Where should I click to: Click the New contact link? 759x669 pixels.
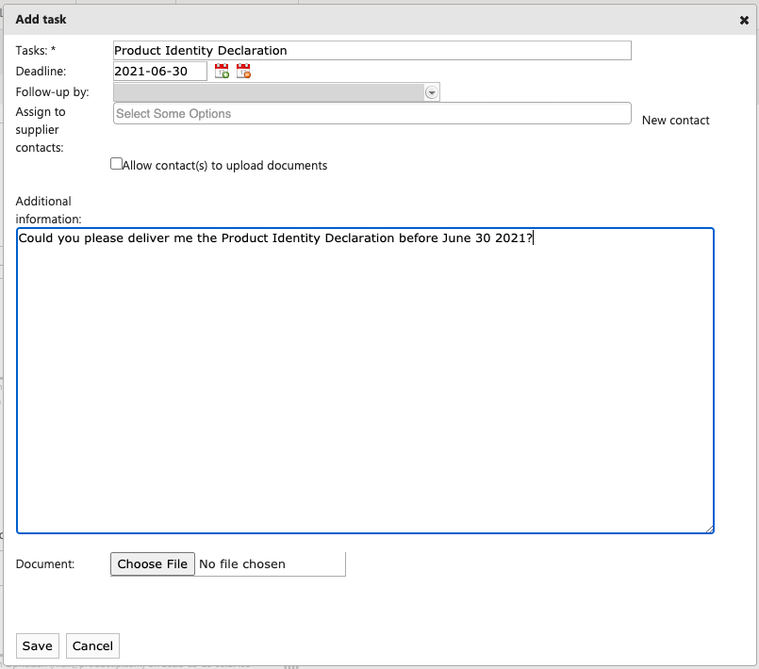675,120
